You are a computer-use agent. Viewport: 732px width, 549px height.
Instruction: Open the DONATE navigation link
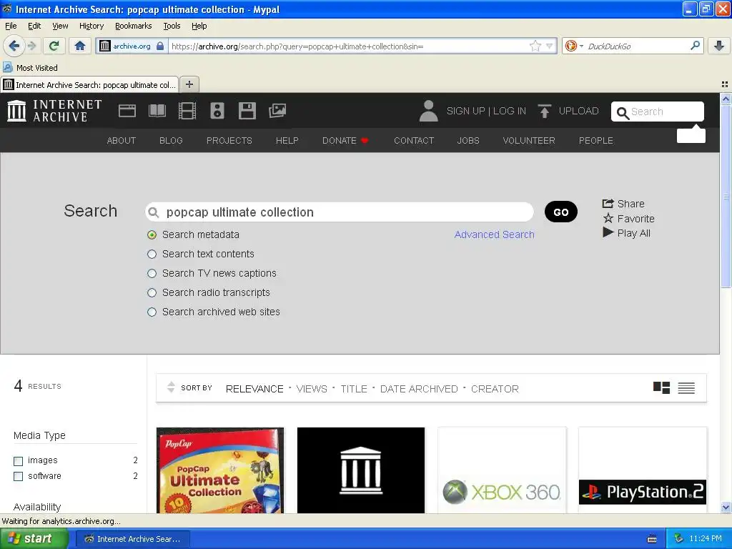pyautogui.click(x=345, y=141)
